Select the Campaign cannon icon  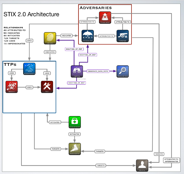coord(123,36)
